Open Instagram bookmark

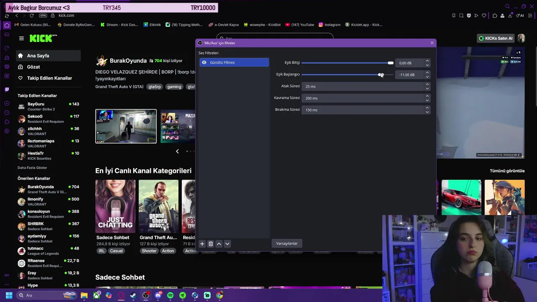point(329,25)
